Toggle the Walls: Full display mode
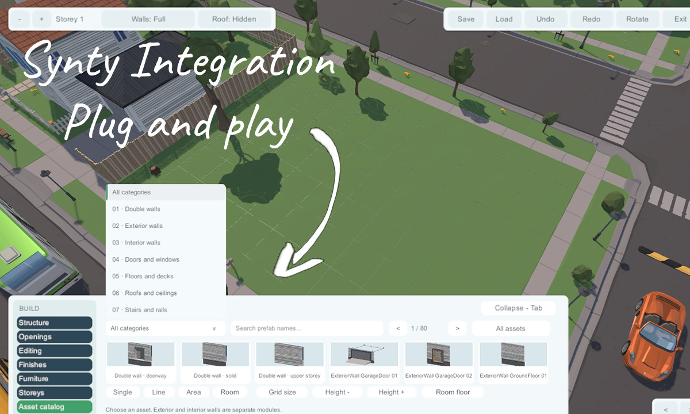This screenshot has width=690, height=414. click(x=148, y=19)
